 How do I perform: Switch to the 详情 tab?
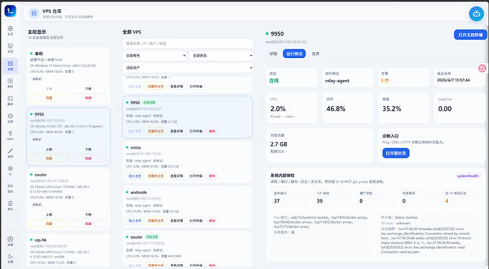[273, 54]
